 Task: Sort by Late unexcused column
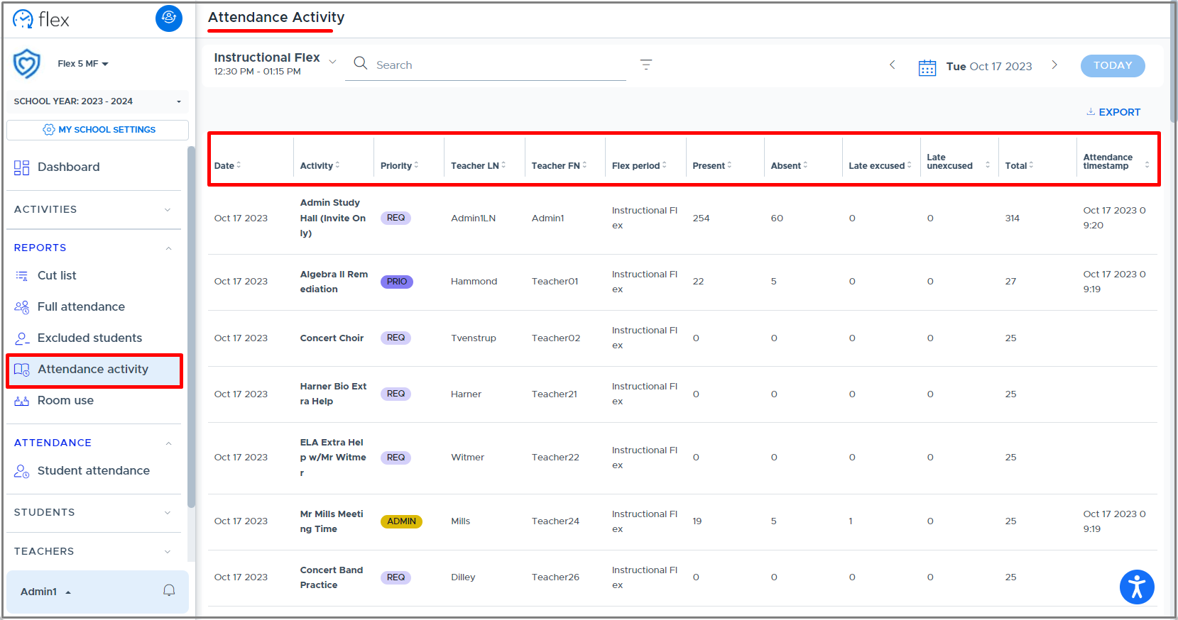987,165
